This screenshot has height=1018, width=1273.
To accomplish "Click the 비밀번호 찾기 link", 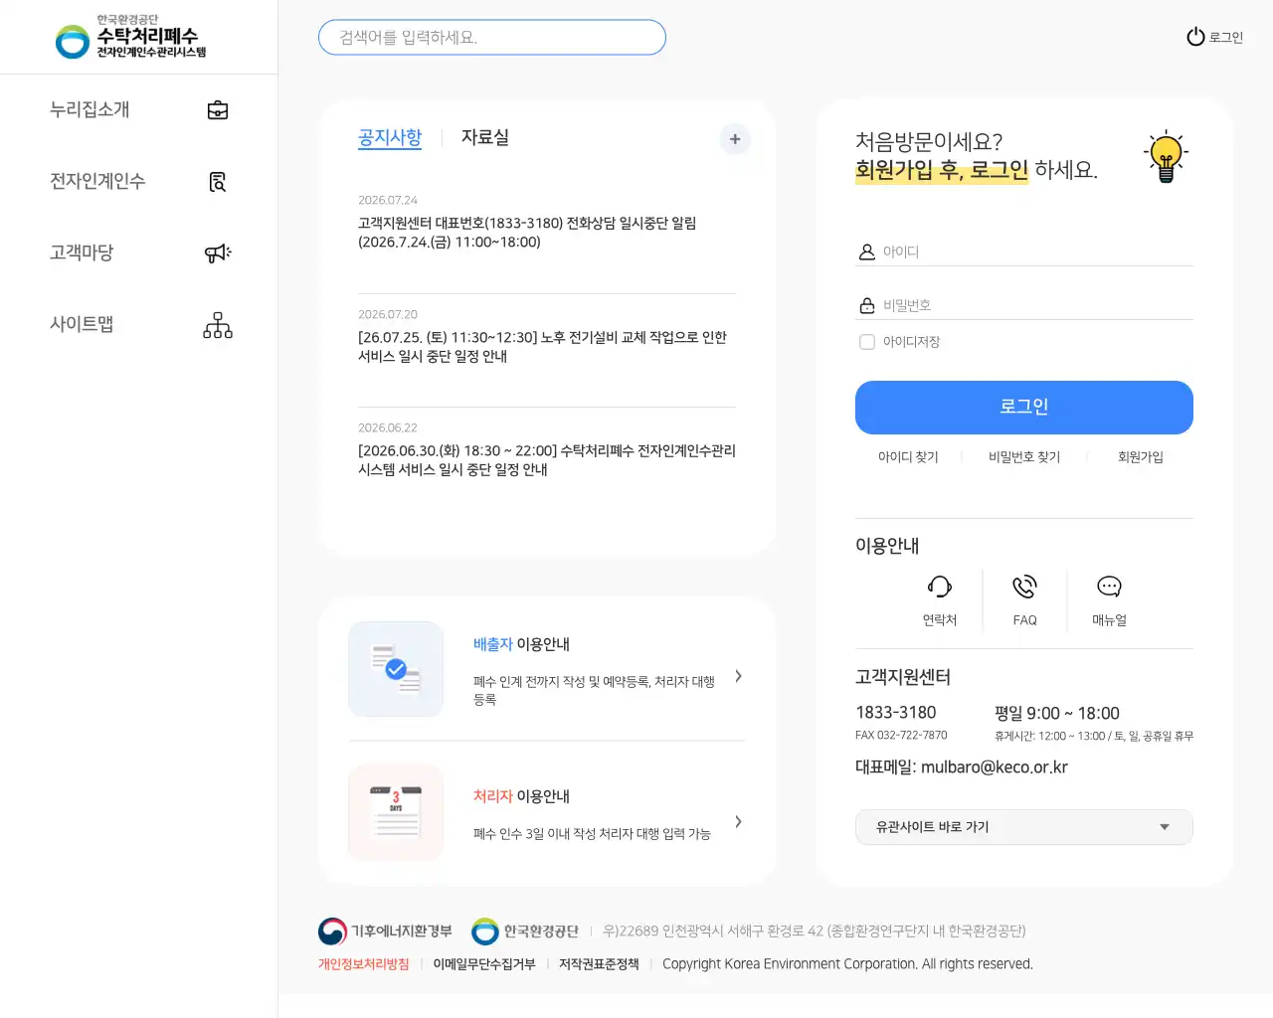I will 1024,457.
